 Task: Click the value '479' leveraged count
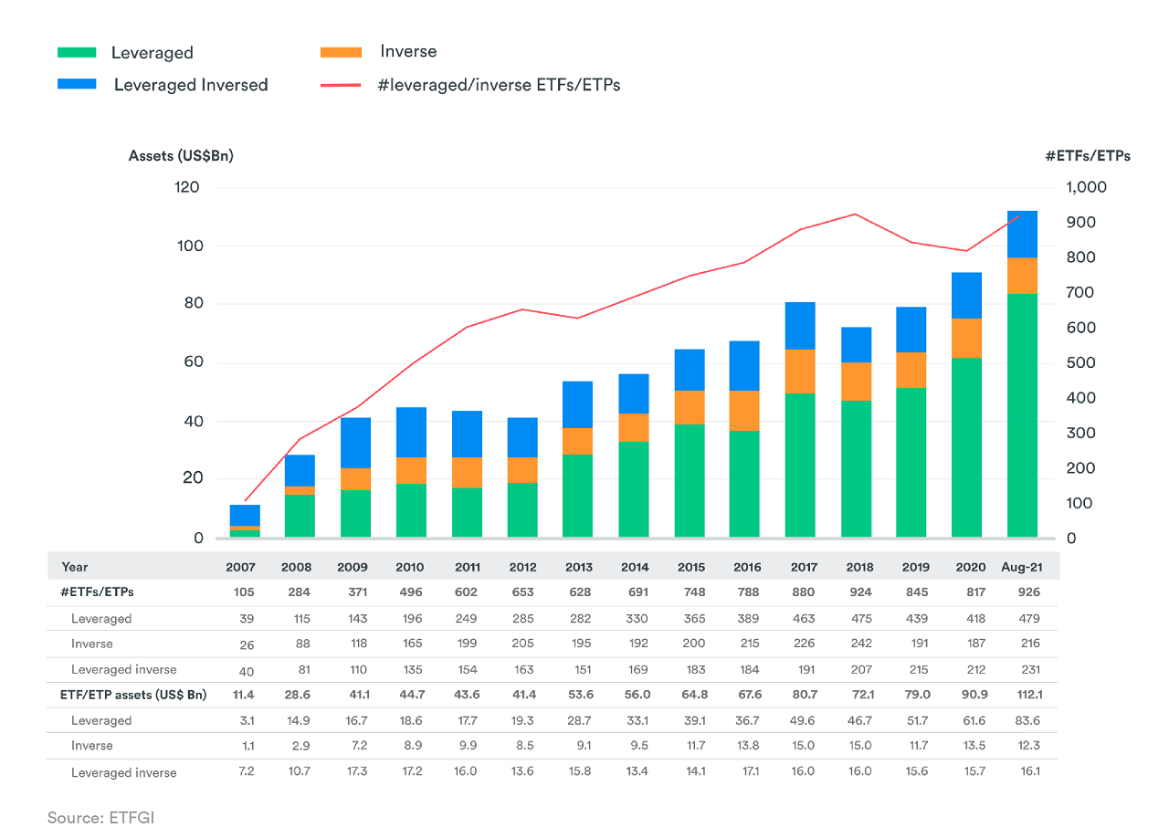1027,618
